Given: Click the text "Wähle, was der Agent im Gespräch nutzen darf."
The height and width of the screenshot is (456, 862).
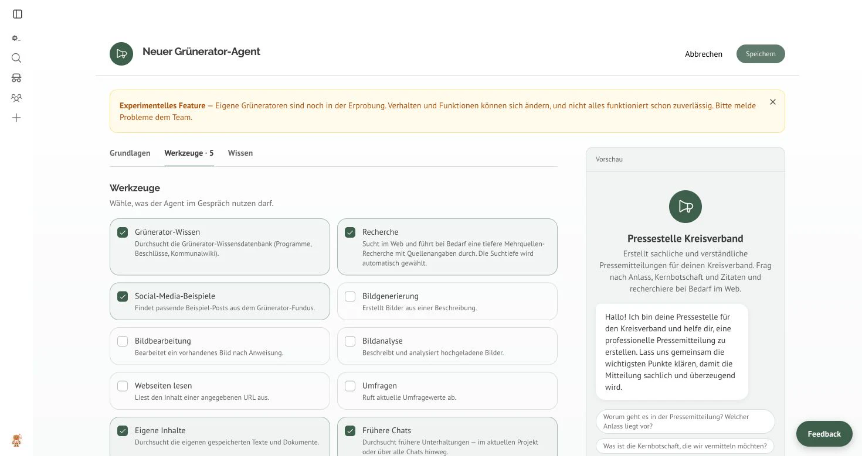Looking at the screenshot, I should 191,204.
